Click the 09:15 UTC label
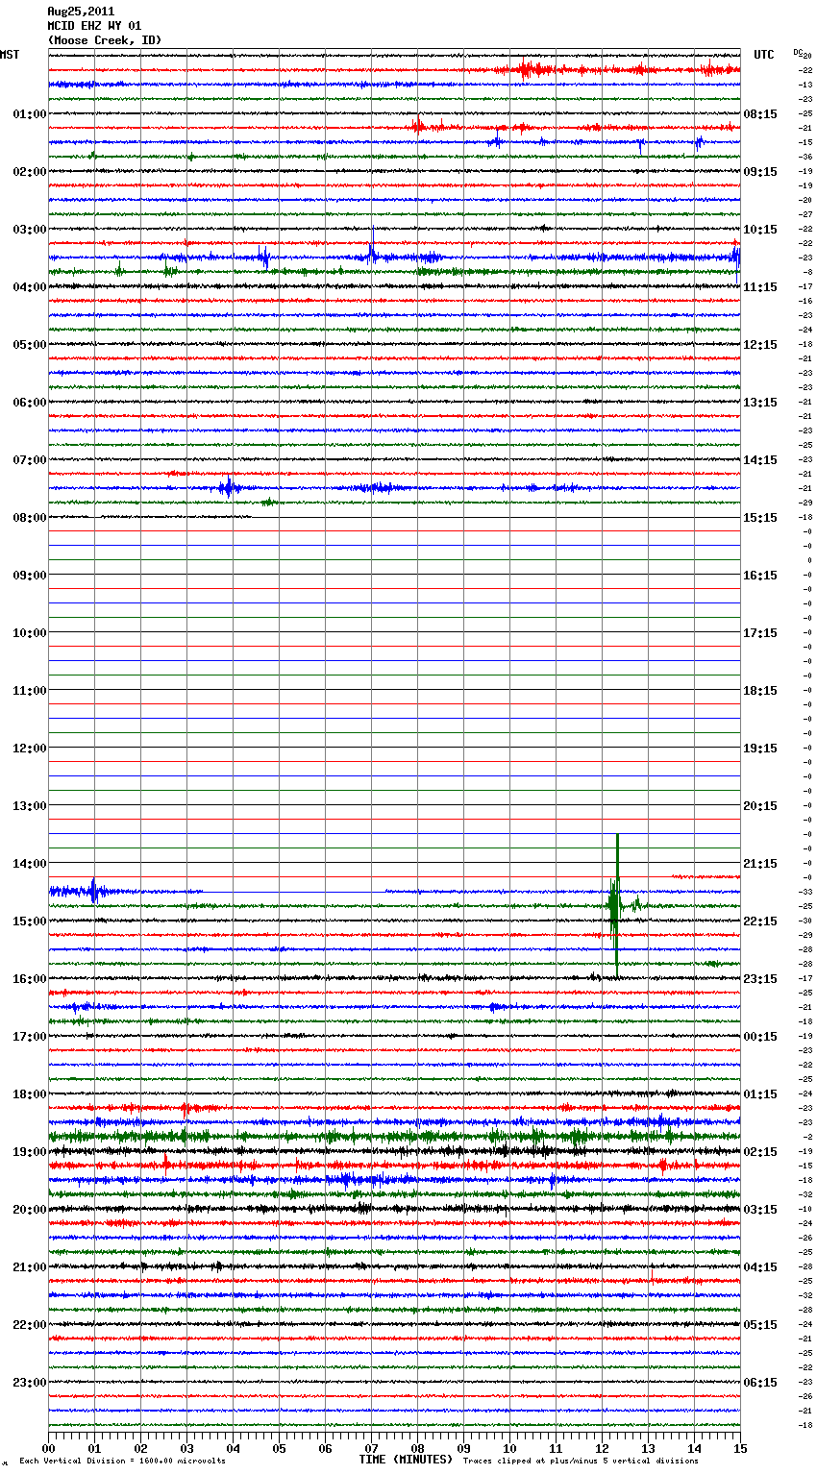The image size is (817, 1474). pyautogui.click(x=760, y=172)
